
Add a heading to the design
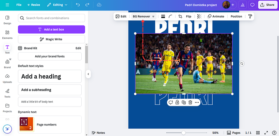(50, 76)
